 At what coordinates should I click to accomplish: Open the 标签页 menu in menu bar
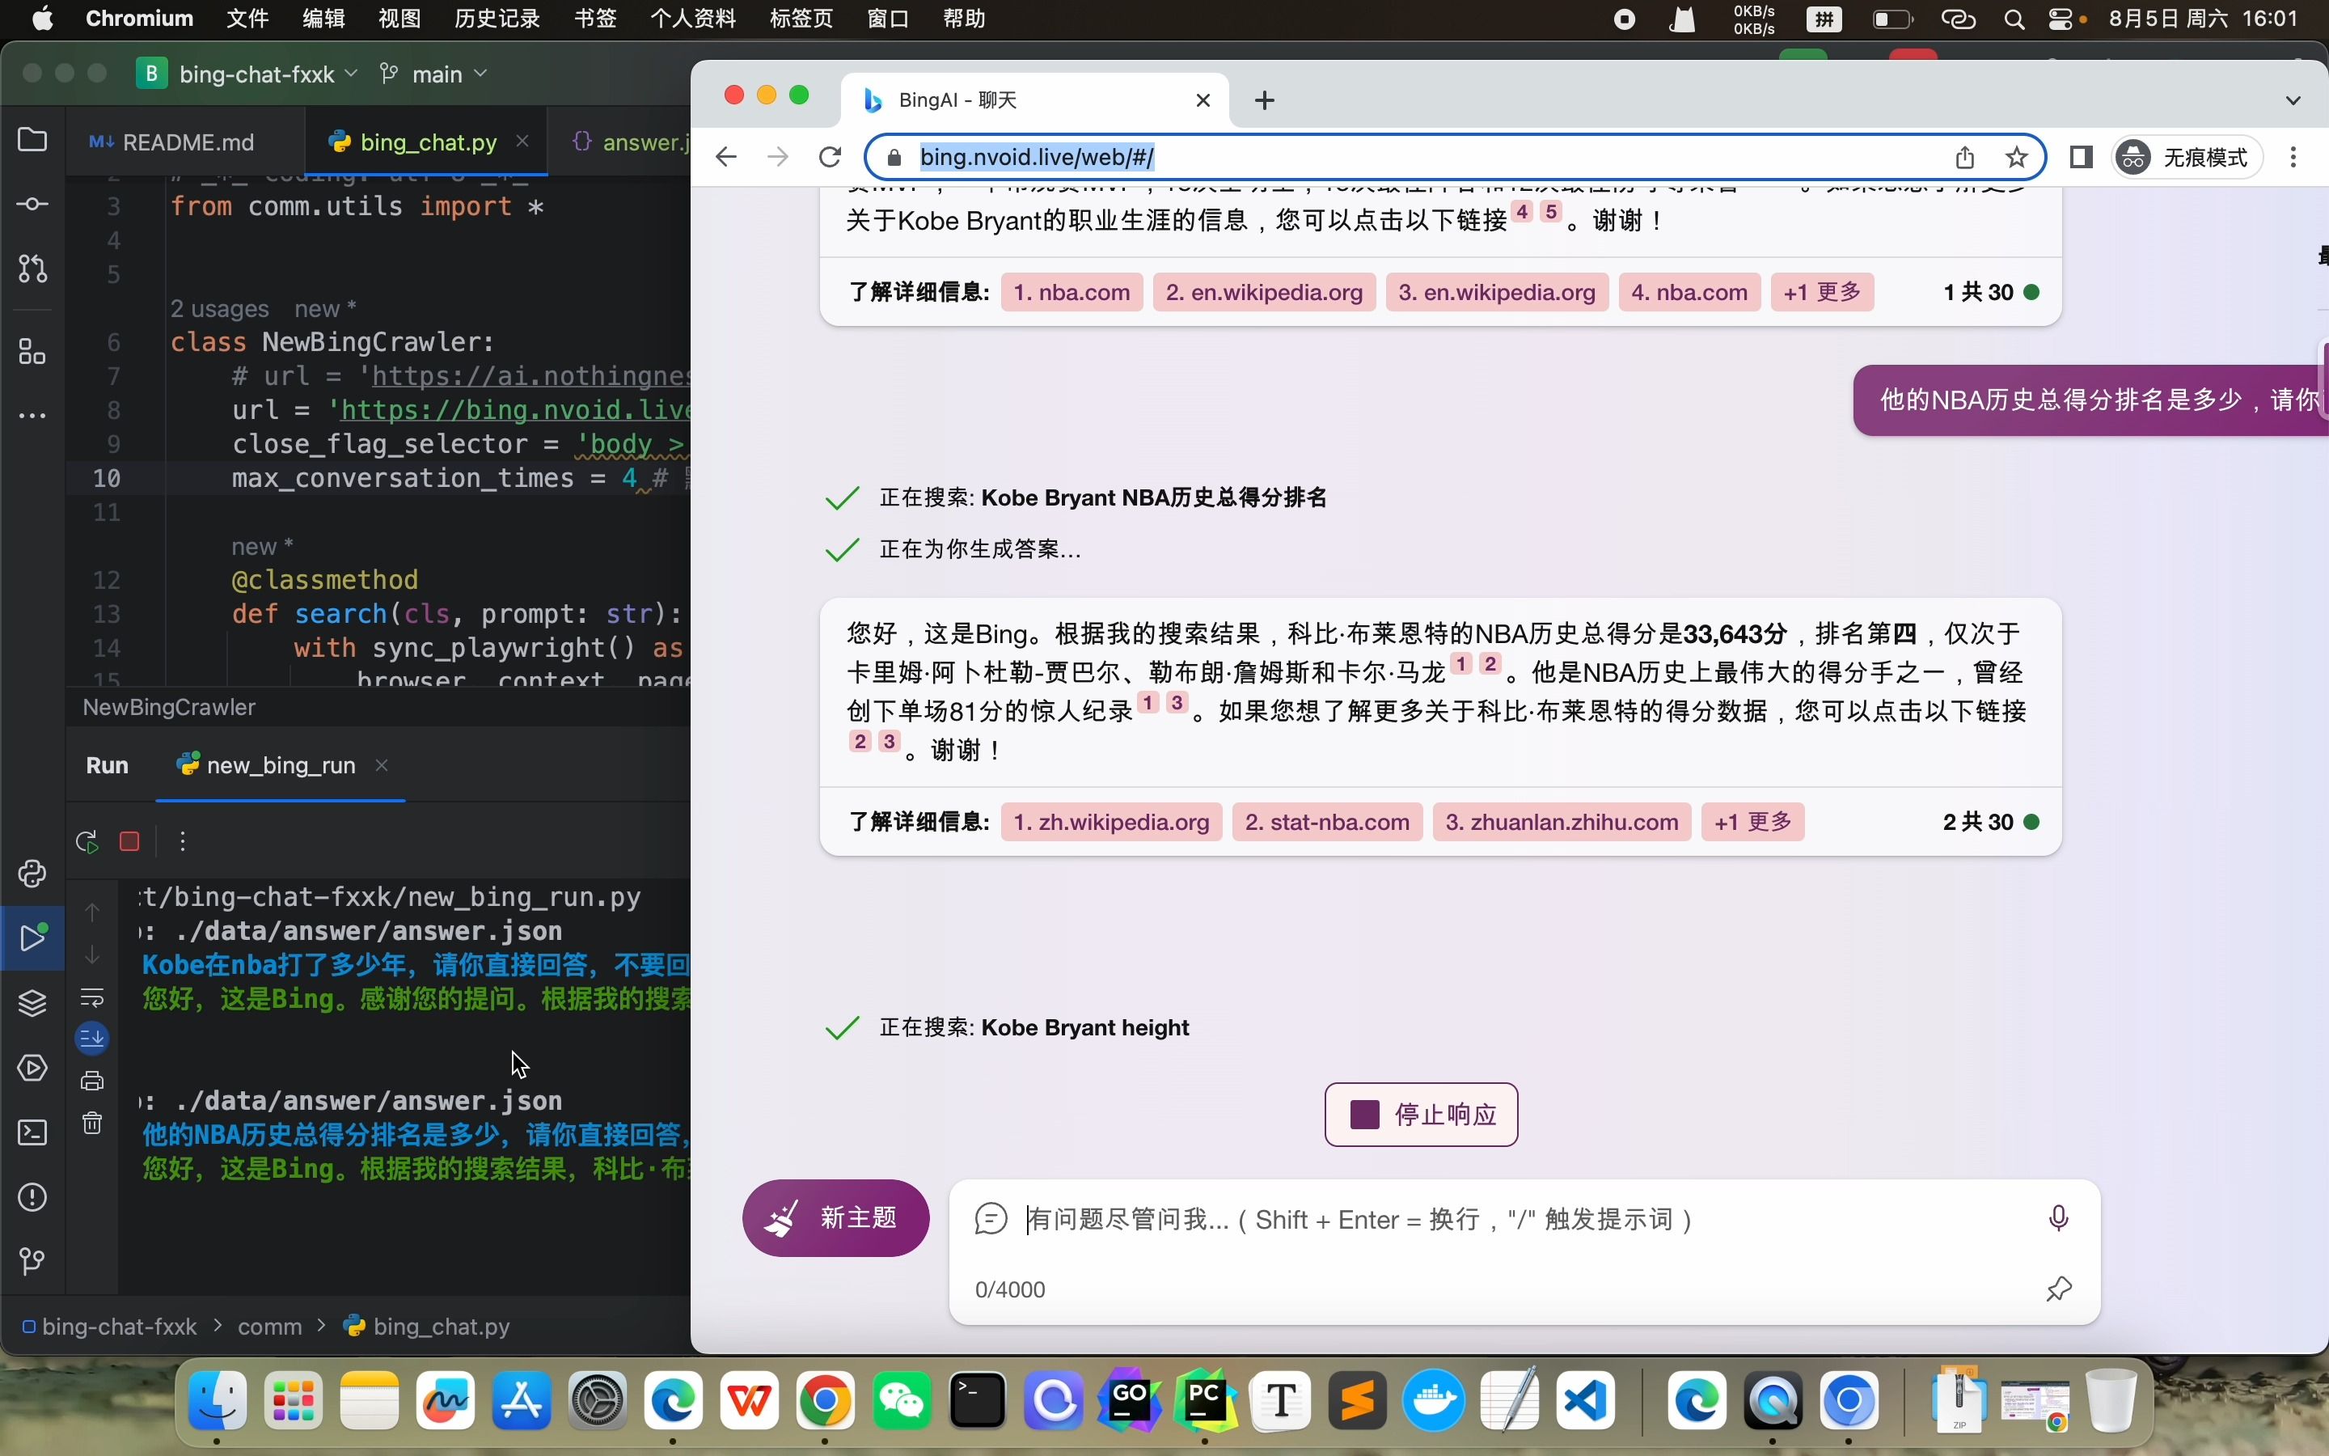pos(801,19)
